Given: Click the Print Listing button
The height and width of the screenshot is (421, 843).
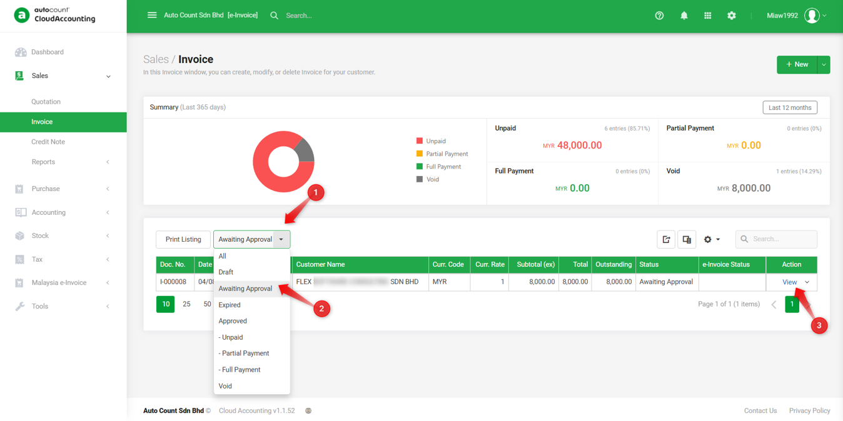Looking at the screenshot, I should pos(183,239).
